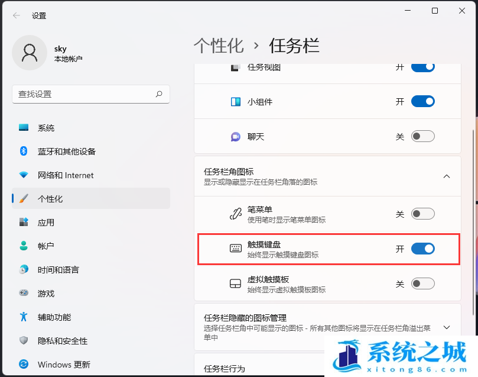Click the text 显示或隐藏显示在任务栏角落的图标
The height and width of the screenshot is (377, 478).
click(x=261, y=182)
